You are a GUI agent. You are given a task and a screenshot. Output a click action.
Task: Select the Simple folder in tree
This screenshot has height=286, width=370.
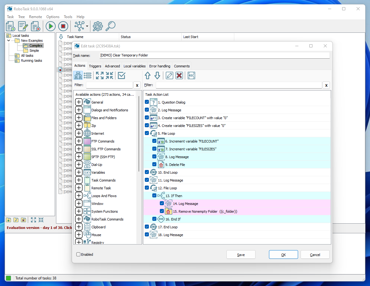(34, 51)
